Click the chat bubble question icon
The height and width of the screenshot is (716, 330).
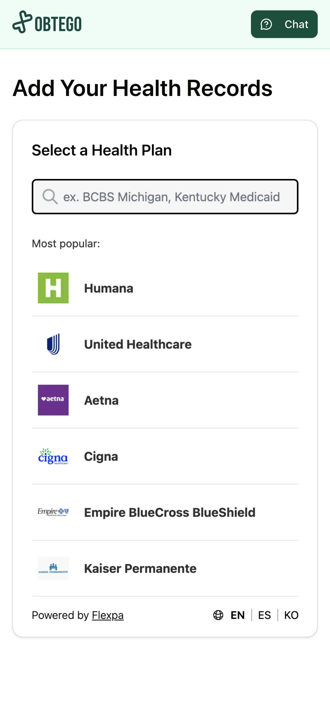266,24
